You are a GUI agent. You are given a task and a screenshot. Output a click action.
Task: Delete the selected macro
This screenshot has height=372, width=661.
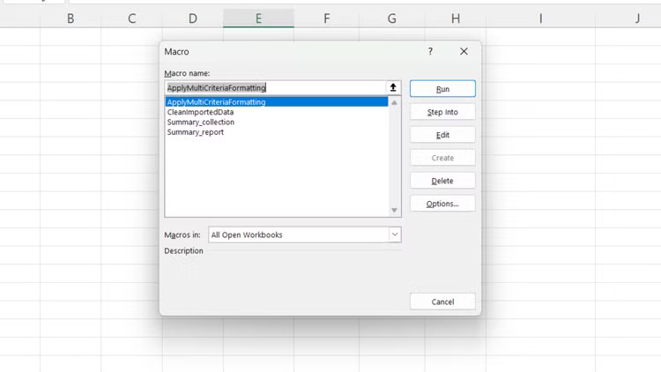pos(442,181)
